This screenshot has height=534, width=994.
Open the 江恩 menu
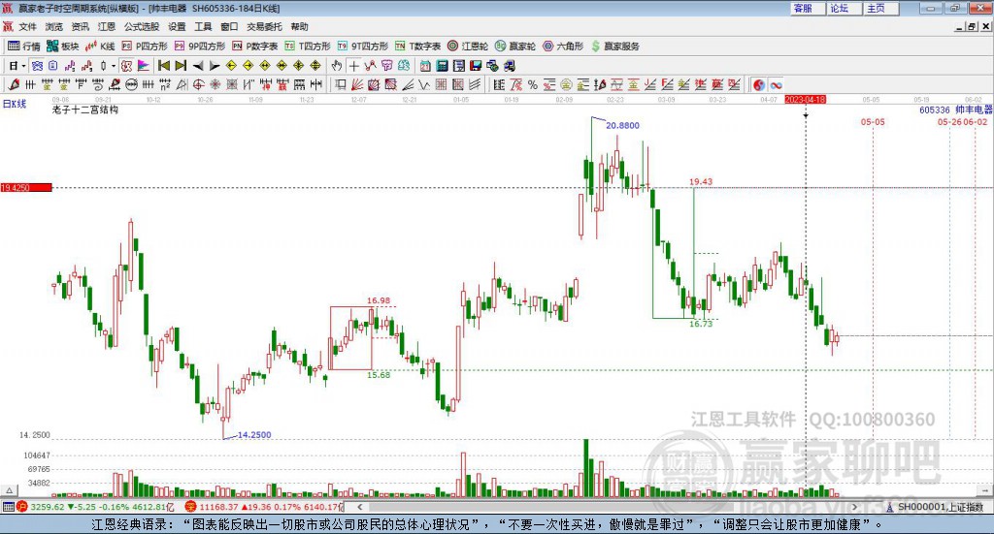pyautogui.click(x=107, y=26)
